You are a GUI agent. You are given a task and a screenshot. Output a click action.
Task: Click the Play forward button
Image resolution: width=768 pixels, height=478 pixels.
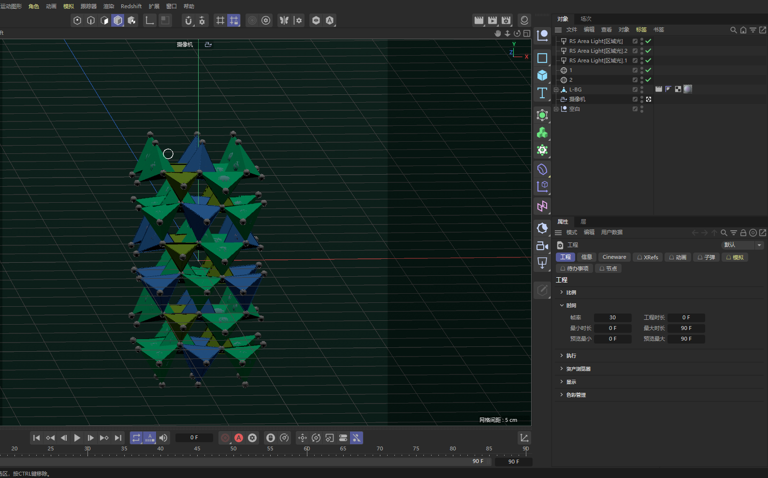[x=77, y=438]
